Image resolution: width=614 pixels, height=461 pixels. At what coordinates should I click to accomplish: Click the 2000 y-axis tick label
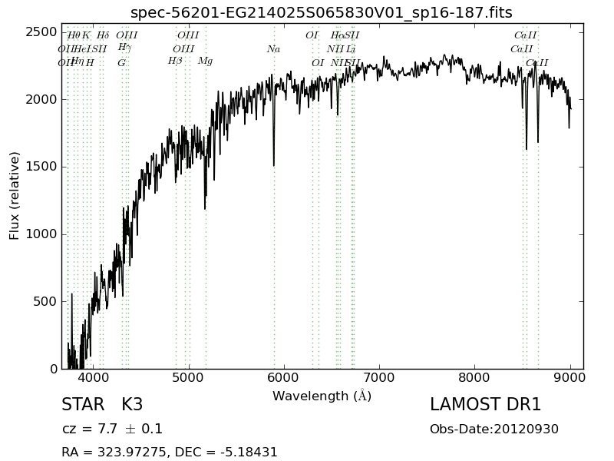click(x=41, y=100)
